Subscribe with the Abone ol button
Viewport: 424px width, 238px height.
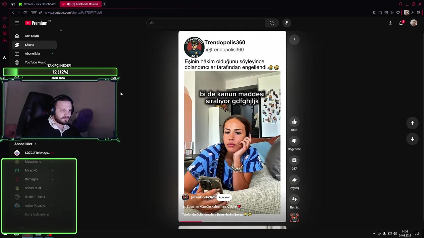pos(224,197)
